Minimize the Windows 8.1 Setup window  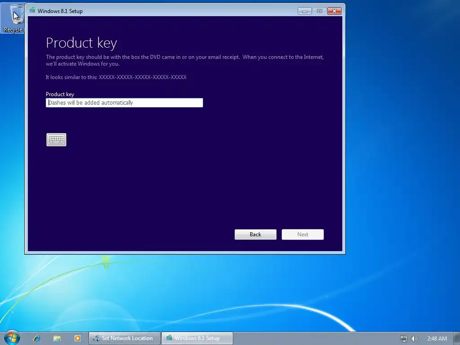[305, 11]
